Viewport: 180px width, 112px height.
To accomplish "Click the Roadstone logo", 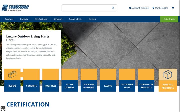I will 15,8.
